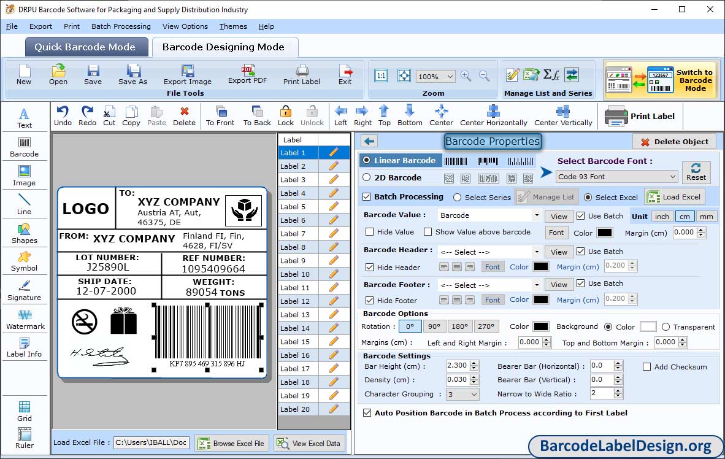Screen dimensions: 725x459
Task: Open the Themes menu
Action: pos(233,26)
